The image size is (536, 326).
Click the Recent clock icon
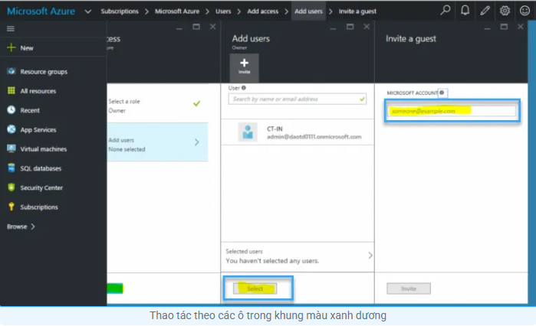(12, 109)
